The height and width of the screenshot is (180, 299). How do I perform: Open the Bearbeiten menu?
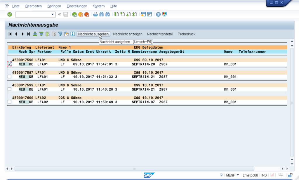pyautogui.click(x=34, y=6)
